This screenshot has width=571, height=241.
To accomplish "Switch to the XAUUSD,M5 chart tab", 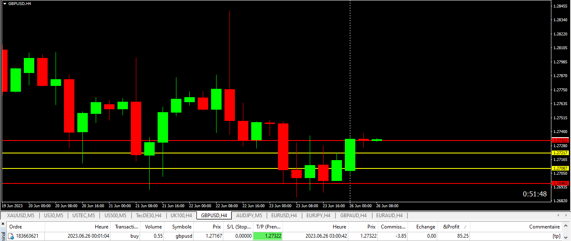I will (x=21, y=216).
